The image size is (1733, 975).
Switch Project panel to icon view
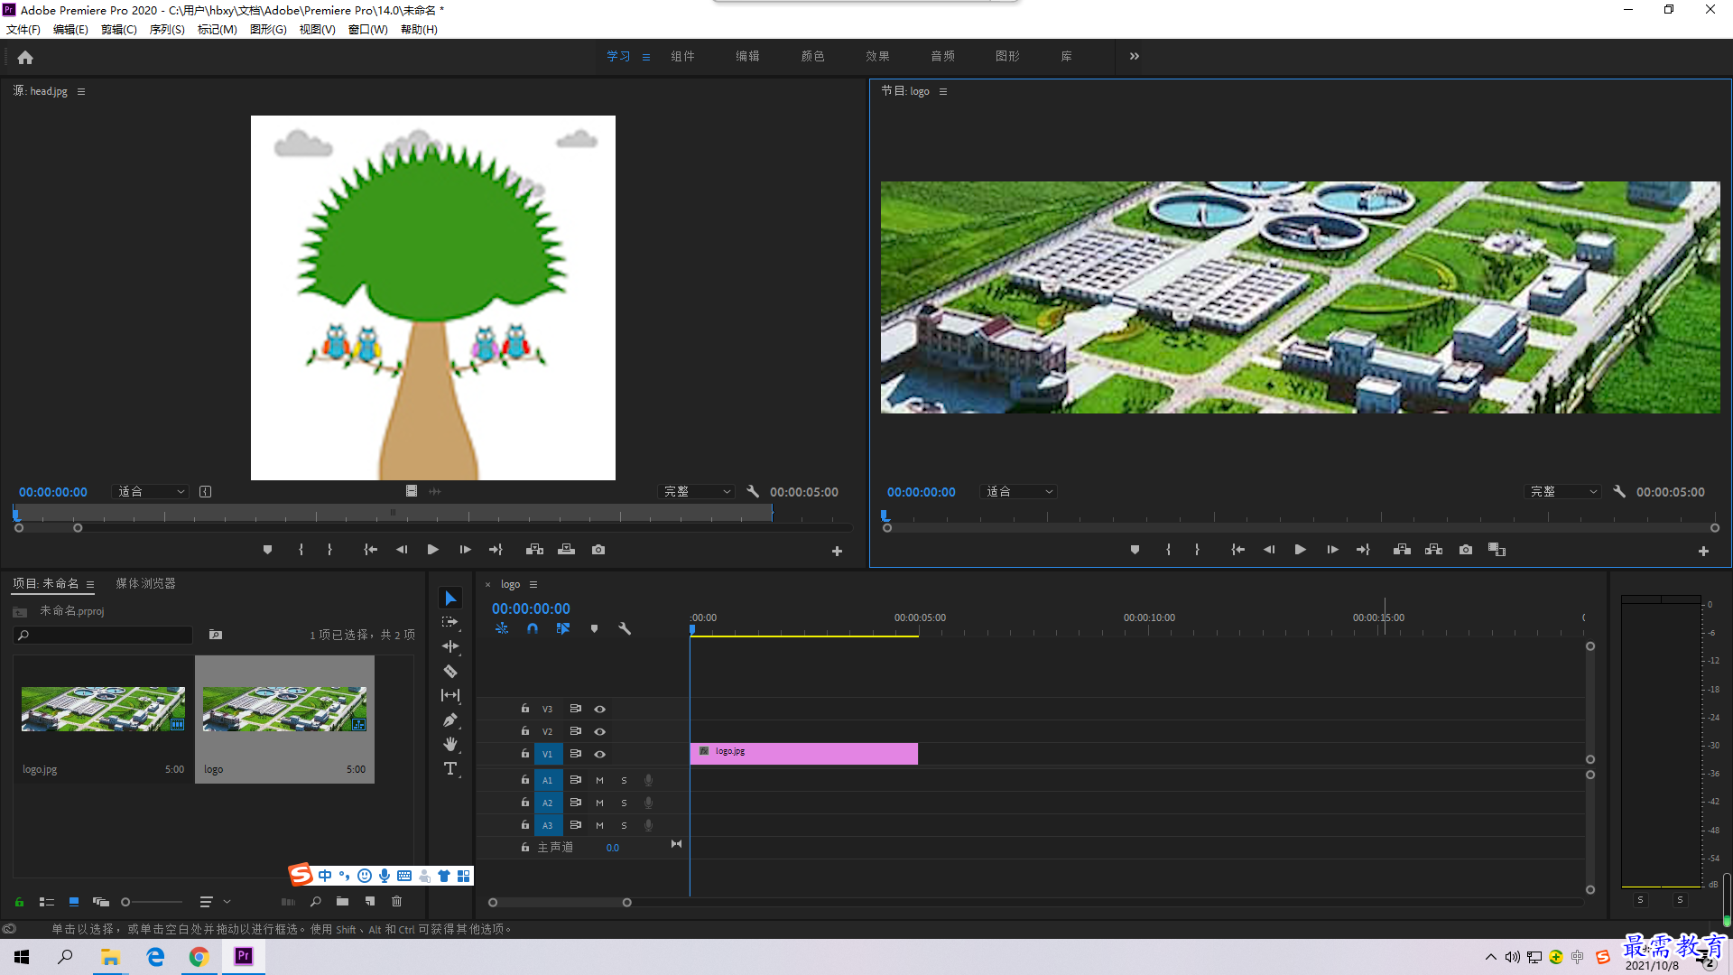(74, 901)
